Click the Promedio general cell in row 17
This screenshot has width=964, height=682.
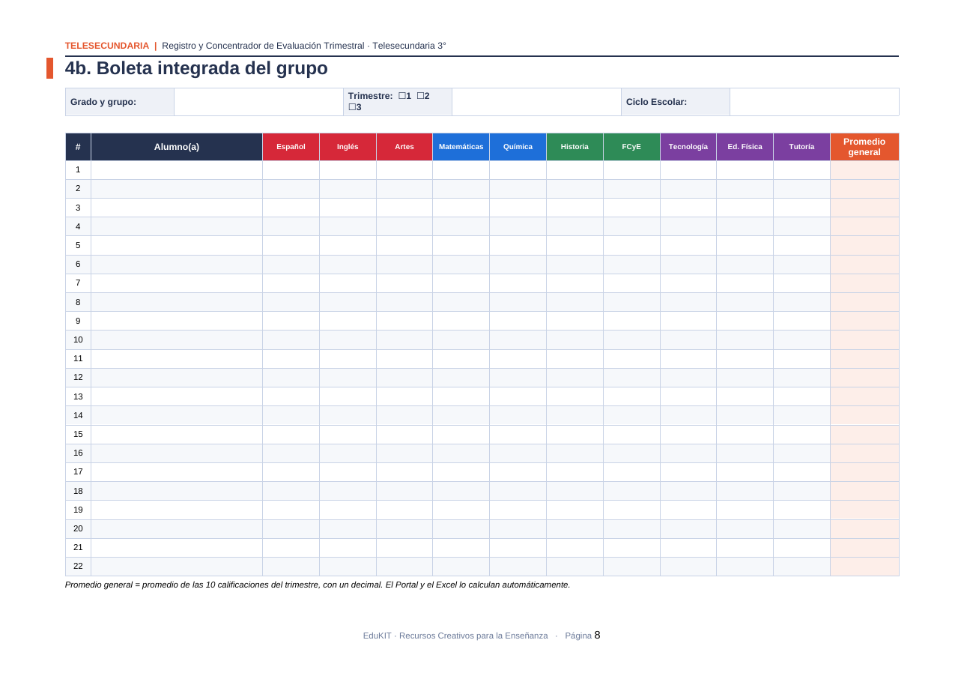(864, 472)
